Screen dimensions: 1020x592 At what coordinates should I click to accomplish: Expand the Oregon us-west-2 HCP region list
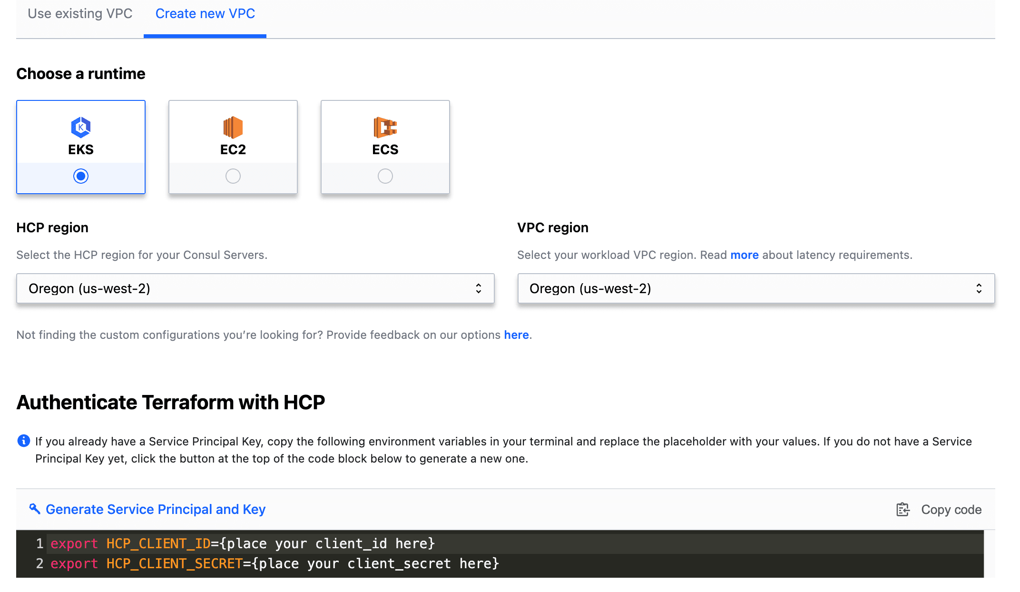point(255,288)
